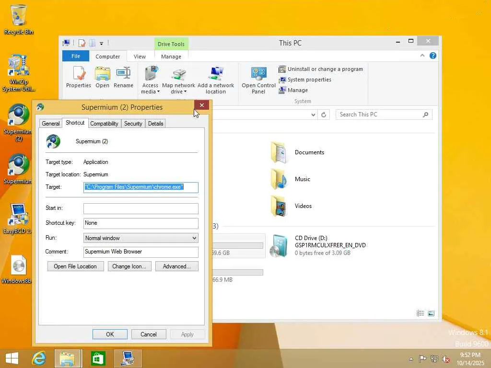Switch to the General tab in Properties
491x368 pixels.
[x=51, y=124]
